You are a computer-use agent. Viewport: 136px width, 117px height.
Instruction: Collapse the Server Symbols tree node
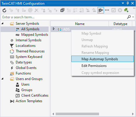pyautogui.click(x=2, y=23)
